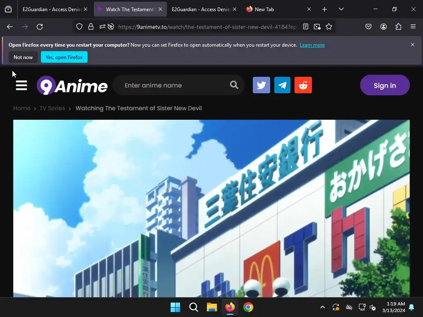Open Windows notifications bell

412,307
